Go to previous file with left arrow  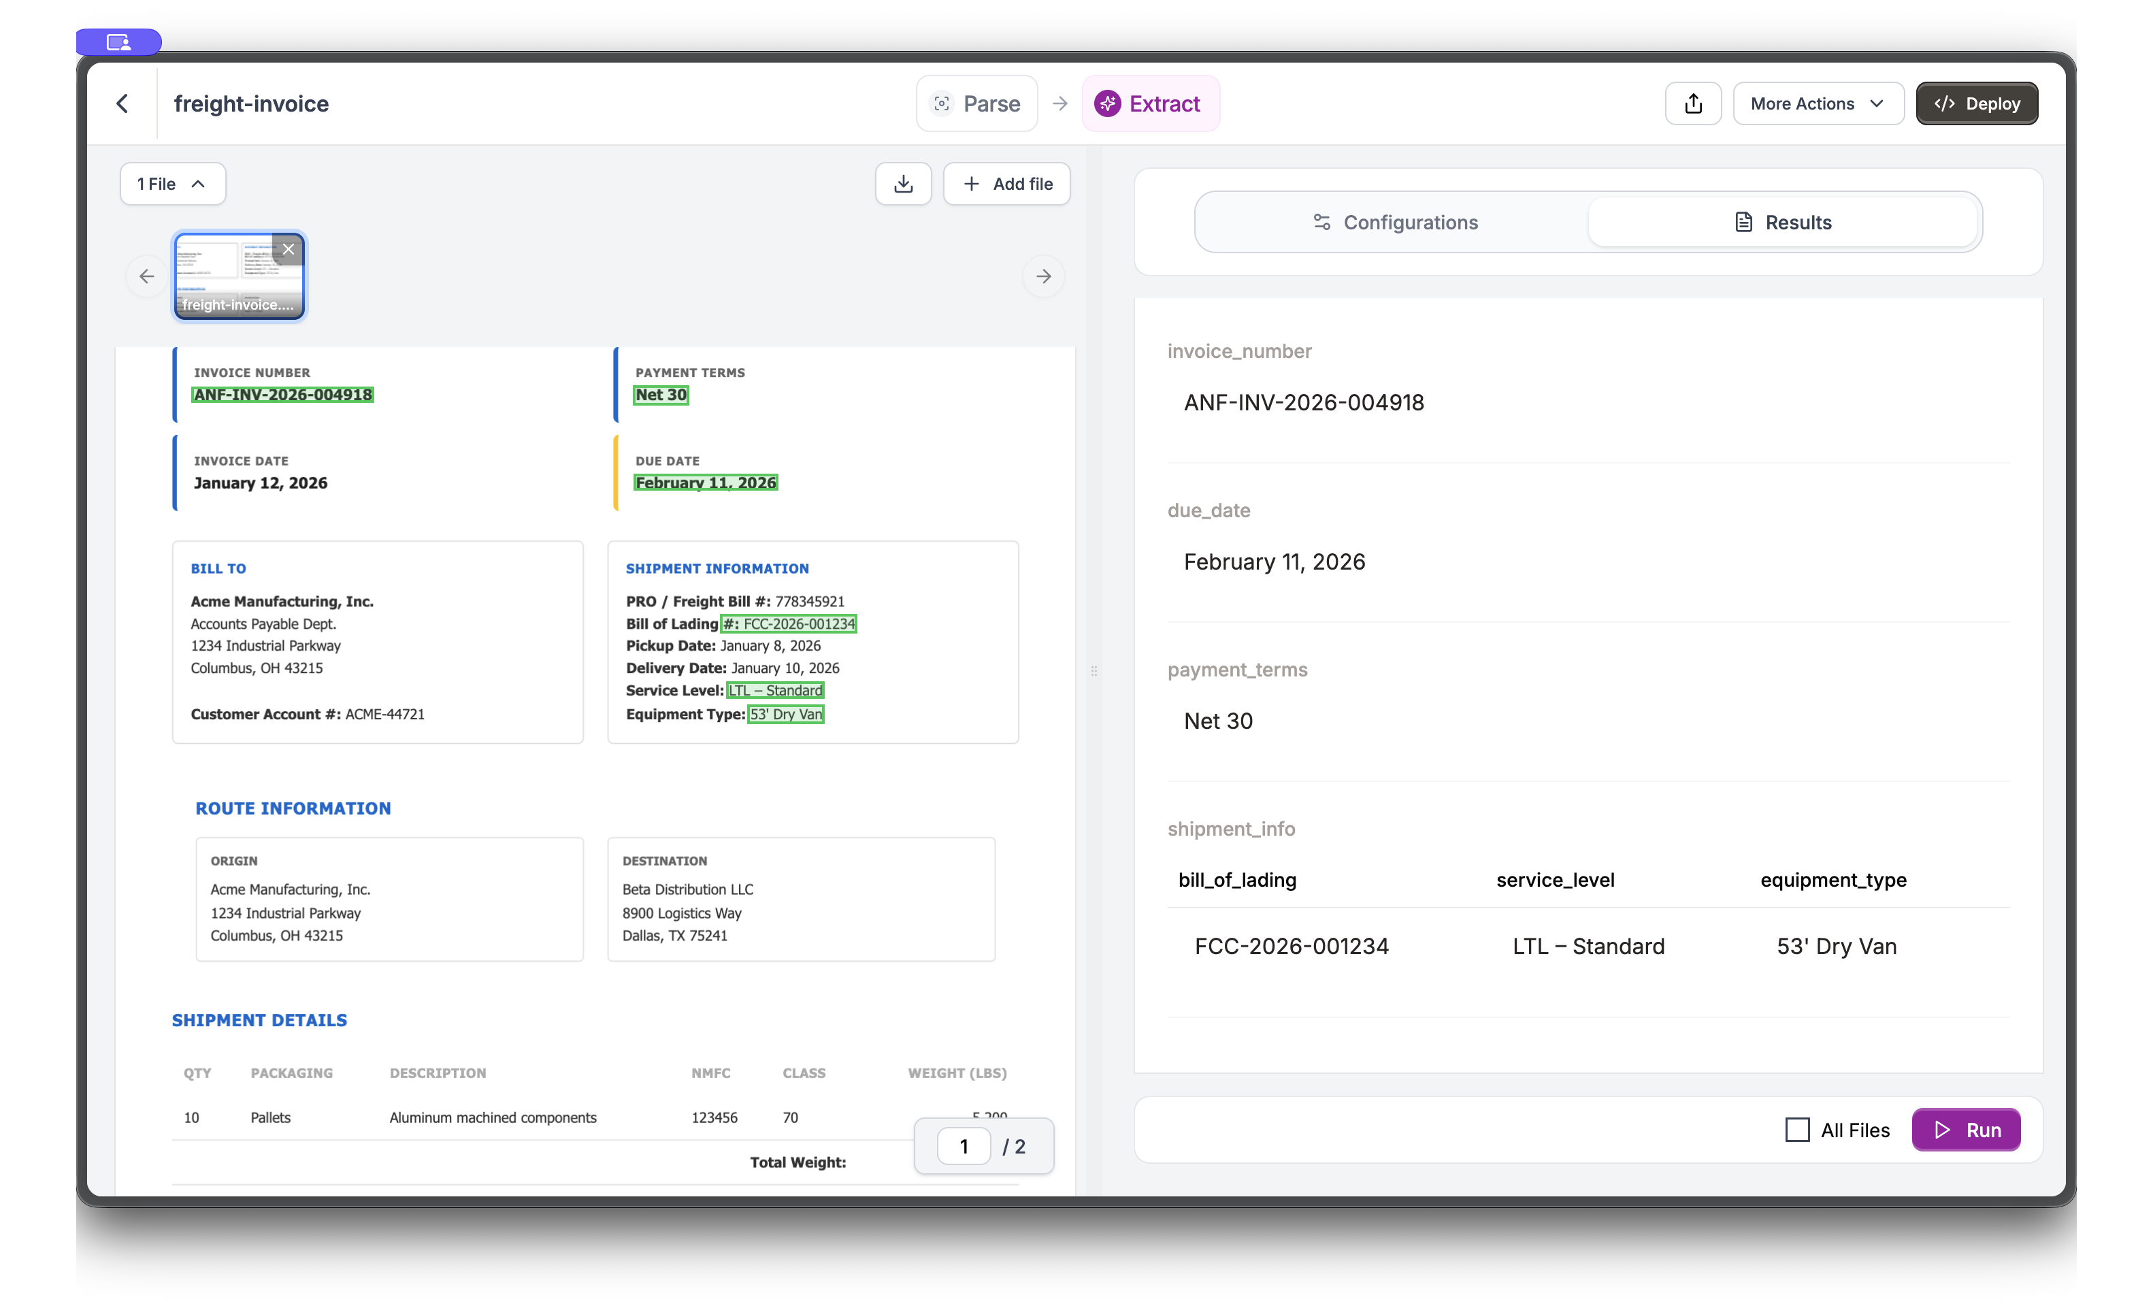tap(147, 276)
